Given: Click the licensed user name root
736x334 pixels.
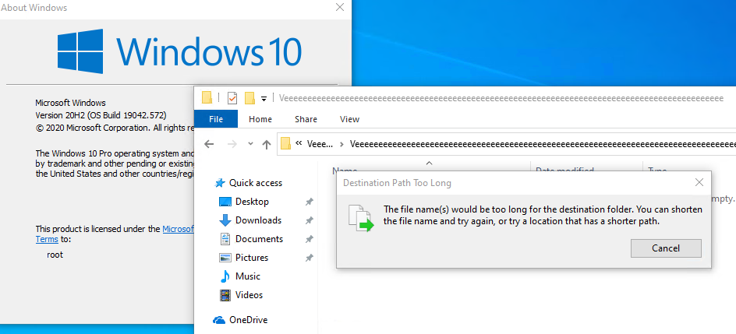Looking at the screenshot, I should [x=55, y=255].
